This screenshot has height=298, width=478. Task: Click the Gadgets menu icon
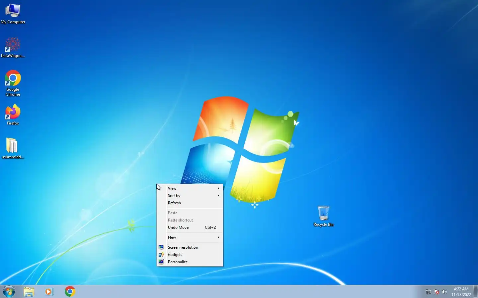point(161,255)
